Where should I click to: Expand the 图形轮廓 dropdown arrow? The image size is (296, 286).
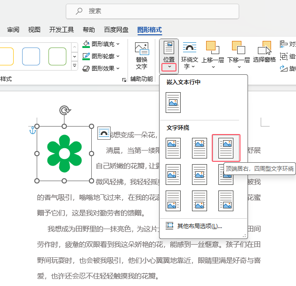118,56
